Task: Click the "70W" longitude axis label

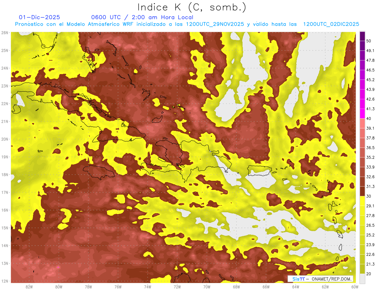Action: (x=207, y=287)
